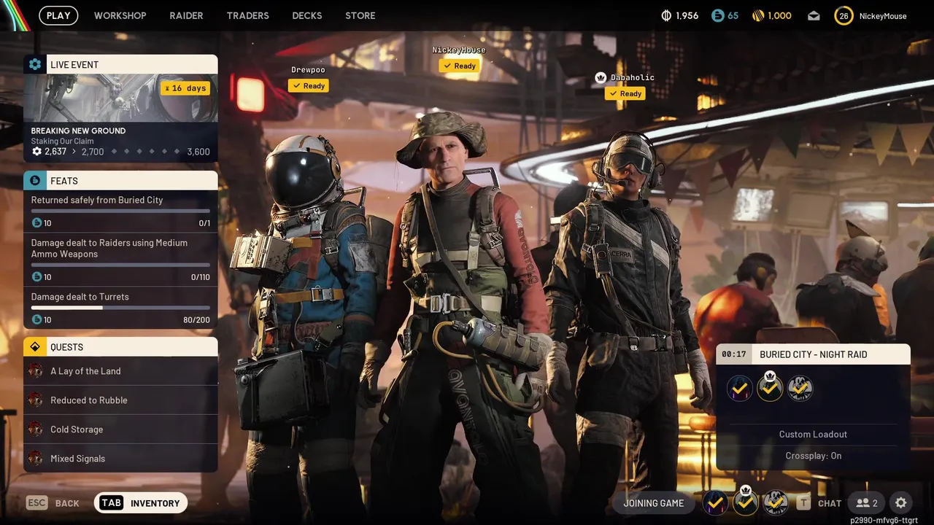Open NickeyMouse profile name in header
The width and height of the screenshot is (934, 525).
pyautogui.click(x=883, y=16)
